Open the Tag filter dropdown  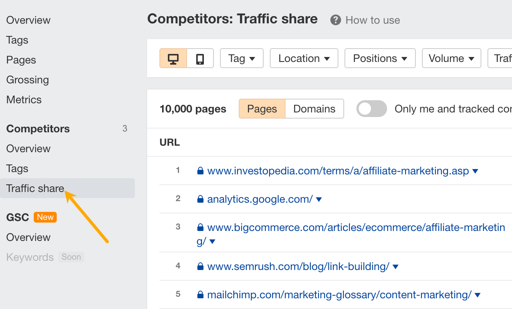tap(241, 58)
